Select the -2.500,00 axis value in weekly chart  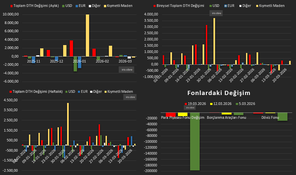tap(10, 170)
